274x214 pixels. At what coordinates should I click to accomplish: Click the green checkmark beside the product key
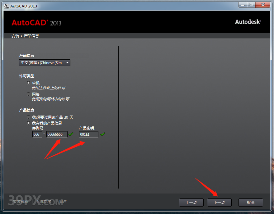tap(103, 134)
